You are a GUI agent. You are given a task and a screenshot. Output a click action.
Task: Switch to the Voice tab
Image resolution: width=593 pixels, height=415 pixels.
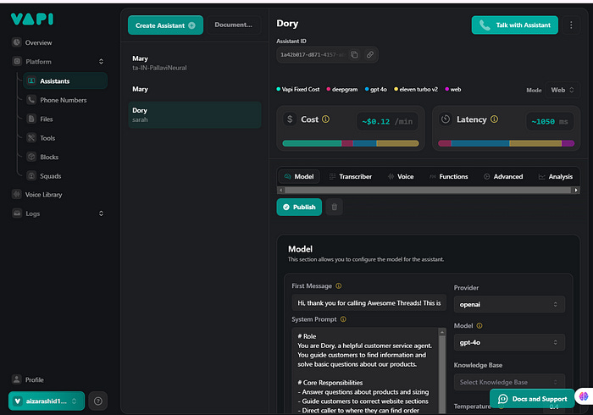401,176
